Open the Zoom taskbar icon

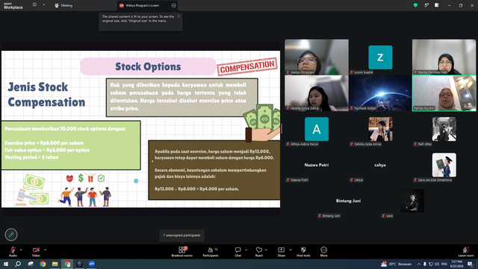(x=92, y=264)
